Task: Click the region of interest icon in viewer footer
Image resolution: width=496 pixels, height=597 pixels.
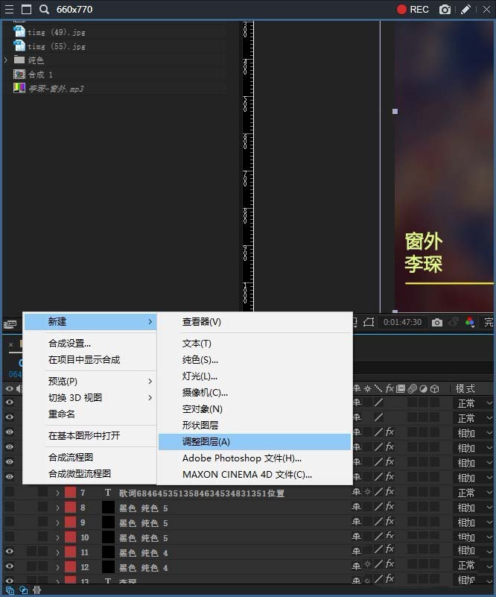Action: [369, 323]
